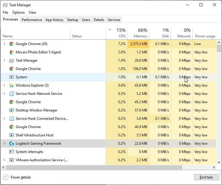This screenshot has height=185, width=222.
Task: Select the Shell Infrastructure Host process name
Action: click(x=34, y=135)
